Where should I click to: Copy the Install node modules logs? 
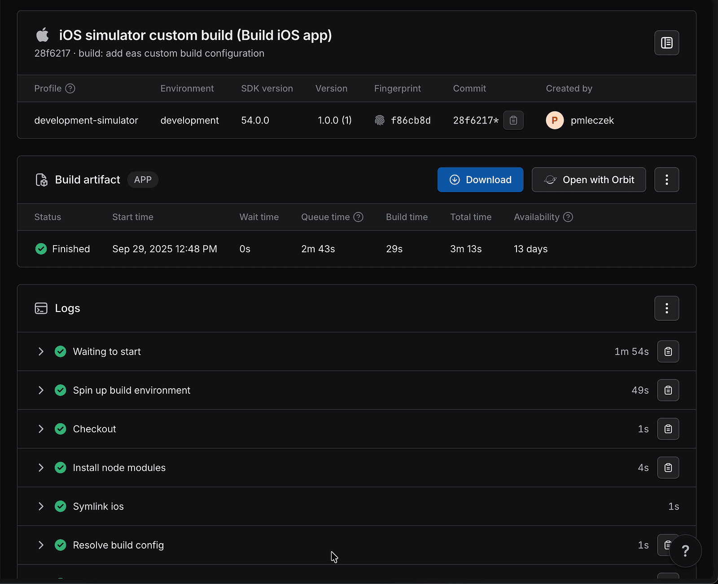668,468
